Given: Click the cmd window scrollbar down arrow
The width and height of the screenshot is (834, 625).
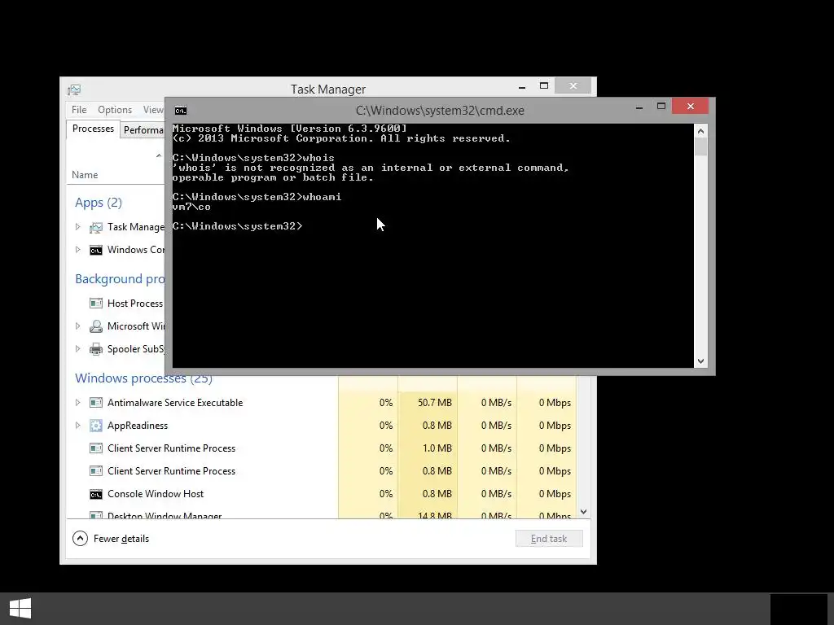Looking at the screenshot, I should click(x=700, y=361).
